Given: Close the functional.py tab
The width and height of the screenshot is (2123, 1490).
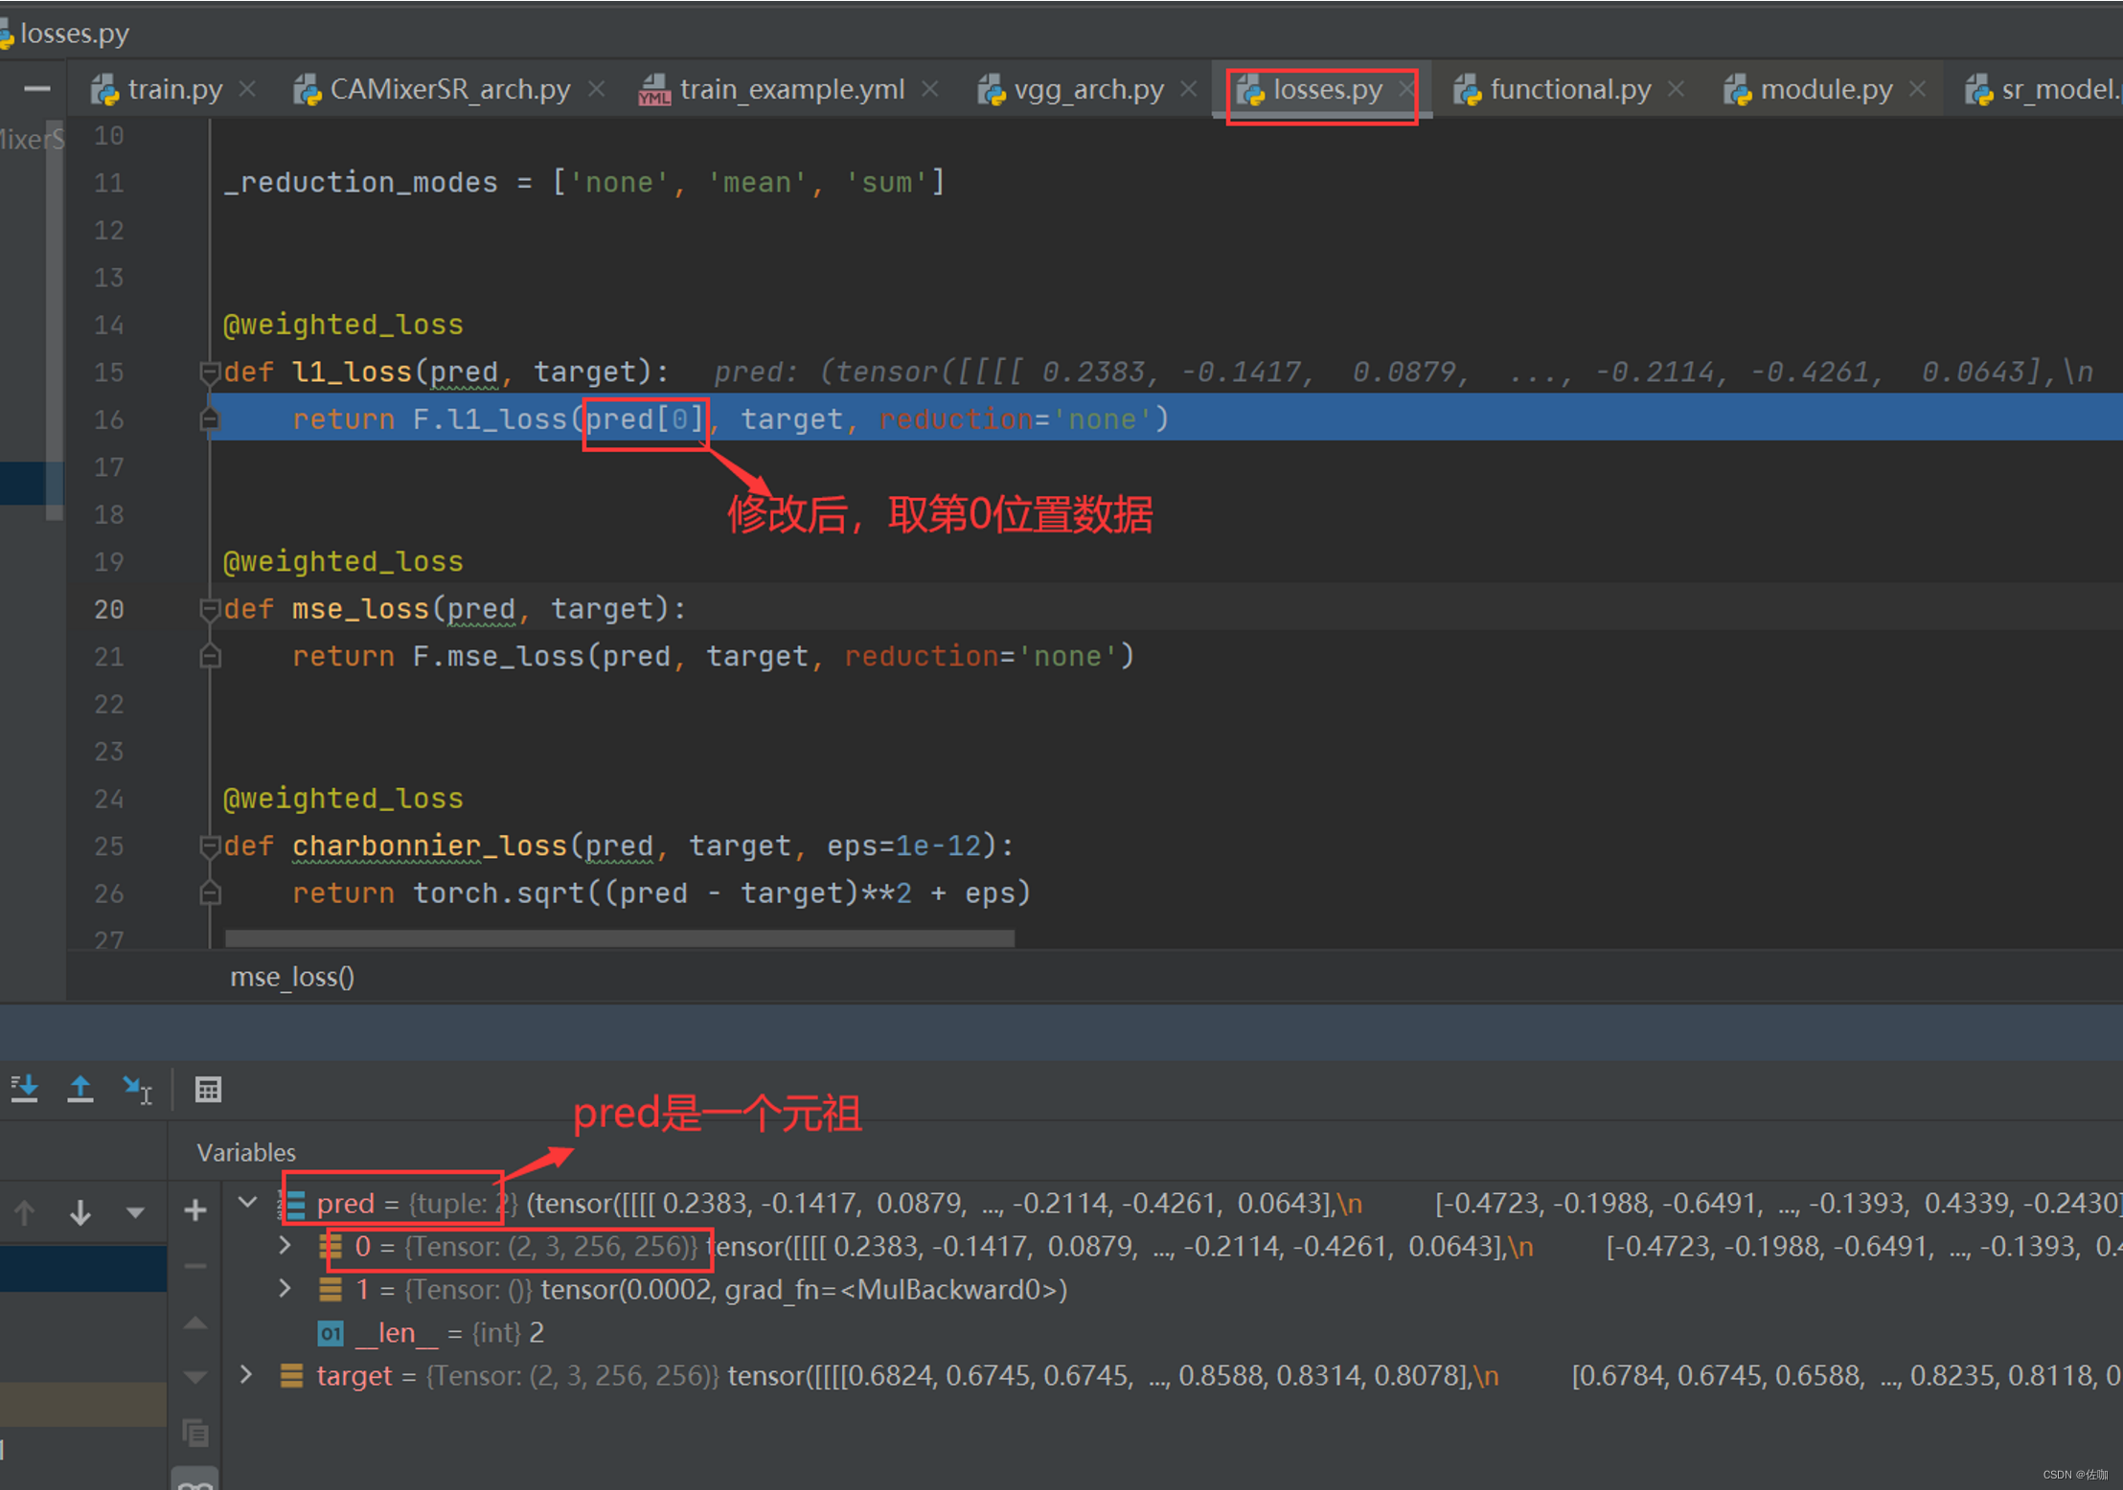Looking at the screenshot, I should coord(1676,88).
